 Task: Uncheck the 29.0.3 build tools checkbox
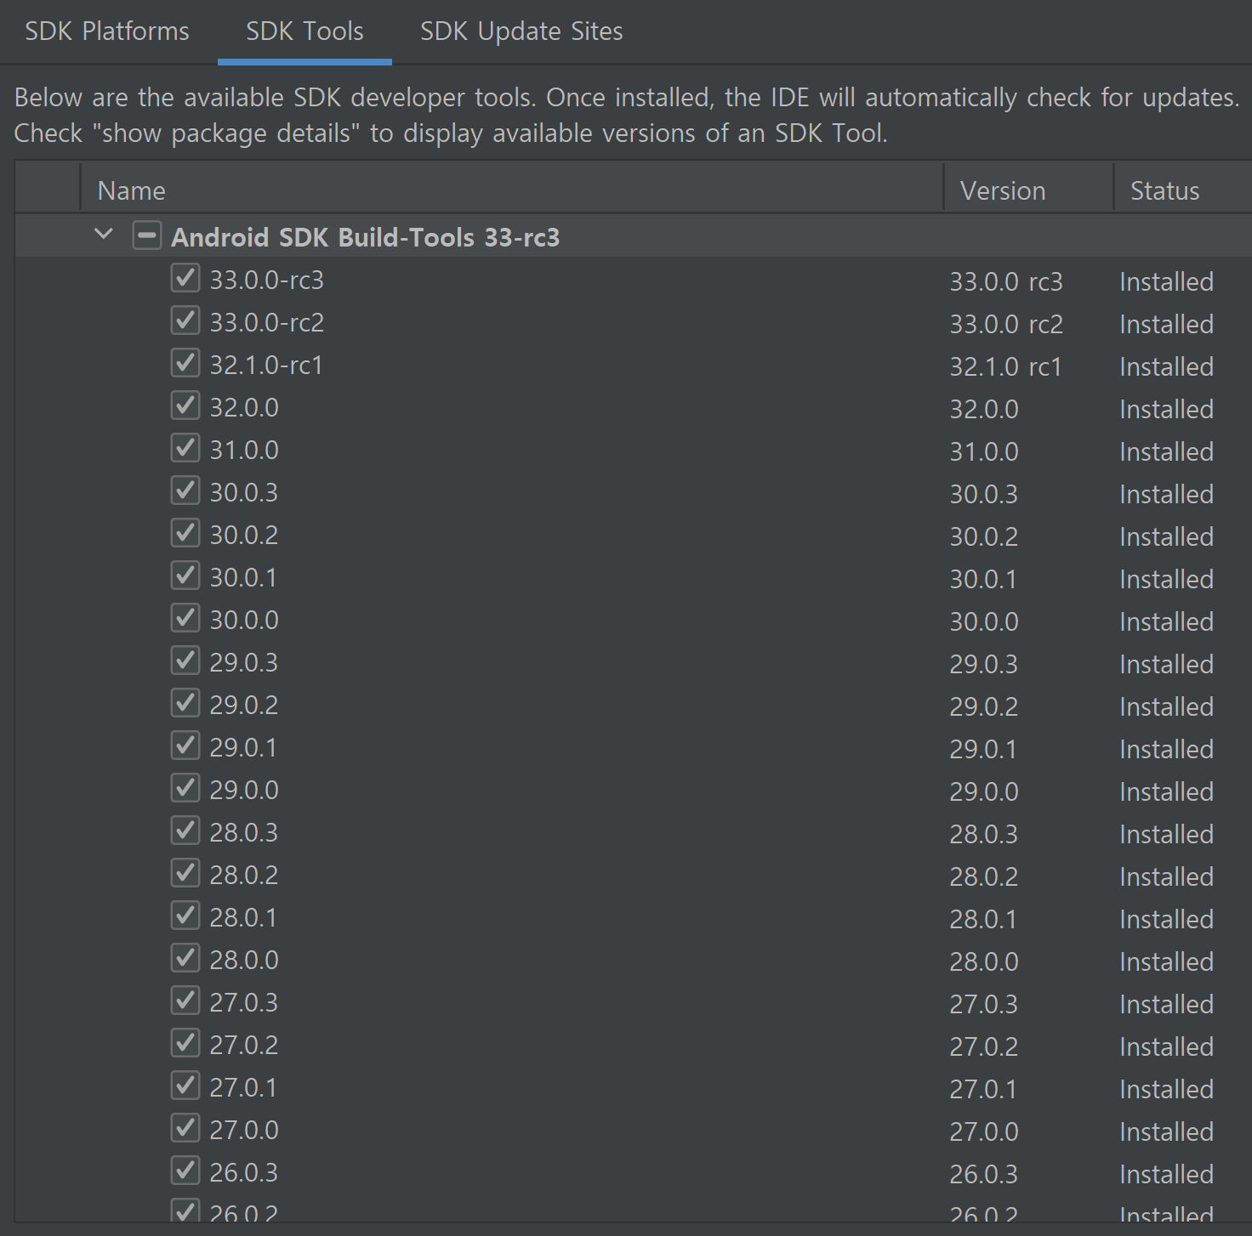coord(185,661)
